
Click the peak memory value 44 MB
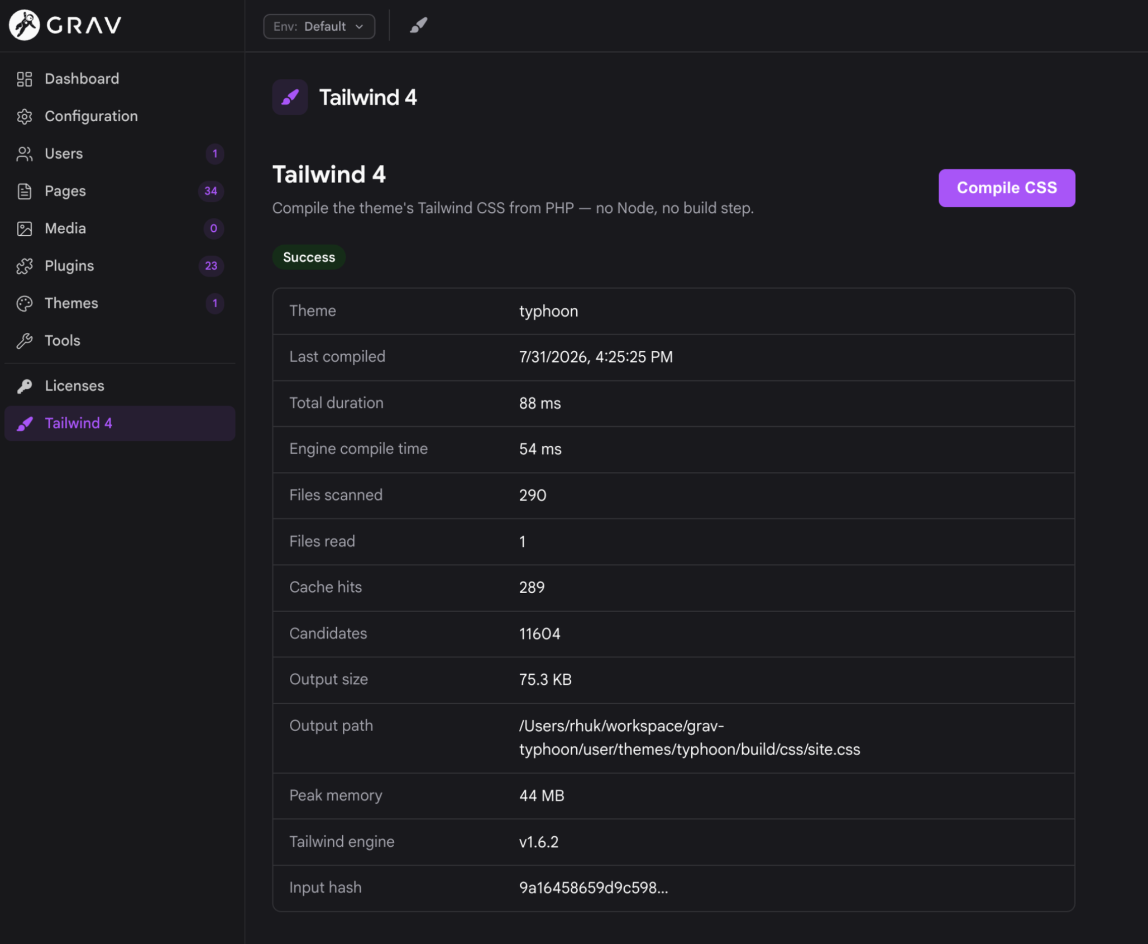click(x=542, y=796)
